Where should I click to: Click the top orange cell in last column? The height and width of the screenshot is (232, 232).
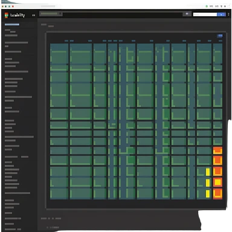pyautogui.click(x=217, y=150)
